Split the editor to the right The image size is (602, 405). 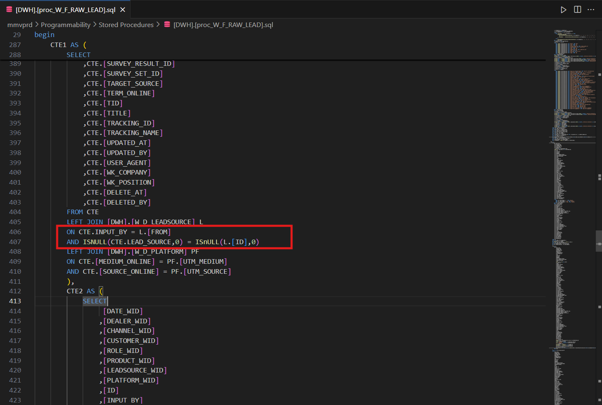click(577, 10)
